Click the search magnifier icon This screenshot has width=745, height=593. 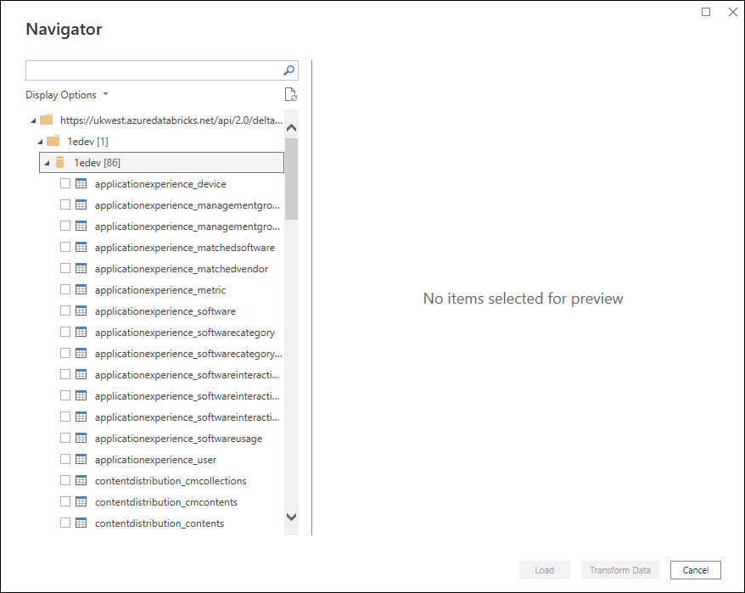(x=288, y=70)
